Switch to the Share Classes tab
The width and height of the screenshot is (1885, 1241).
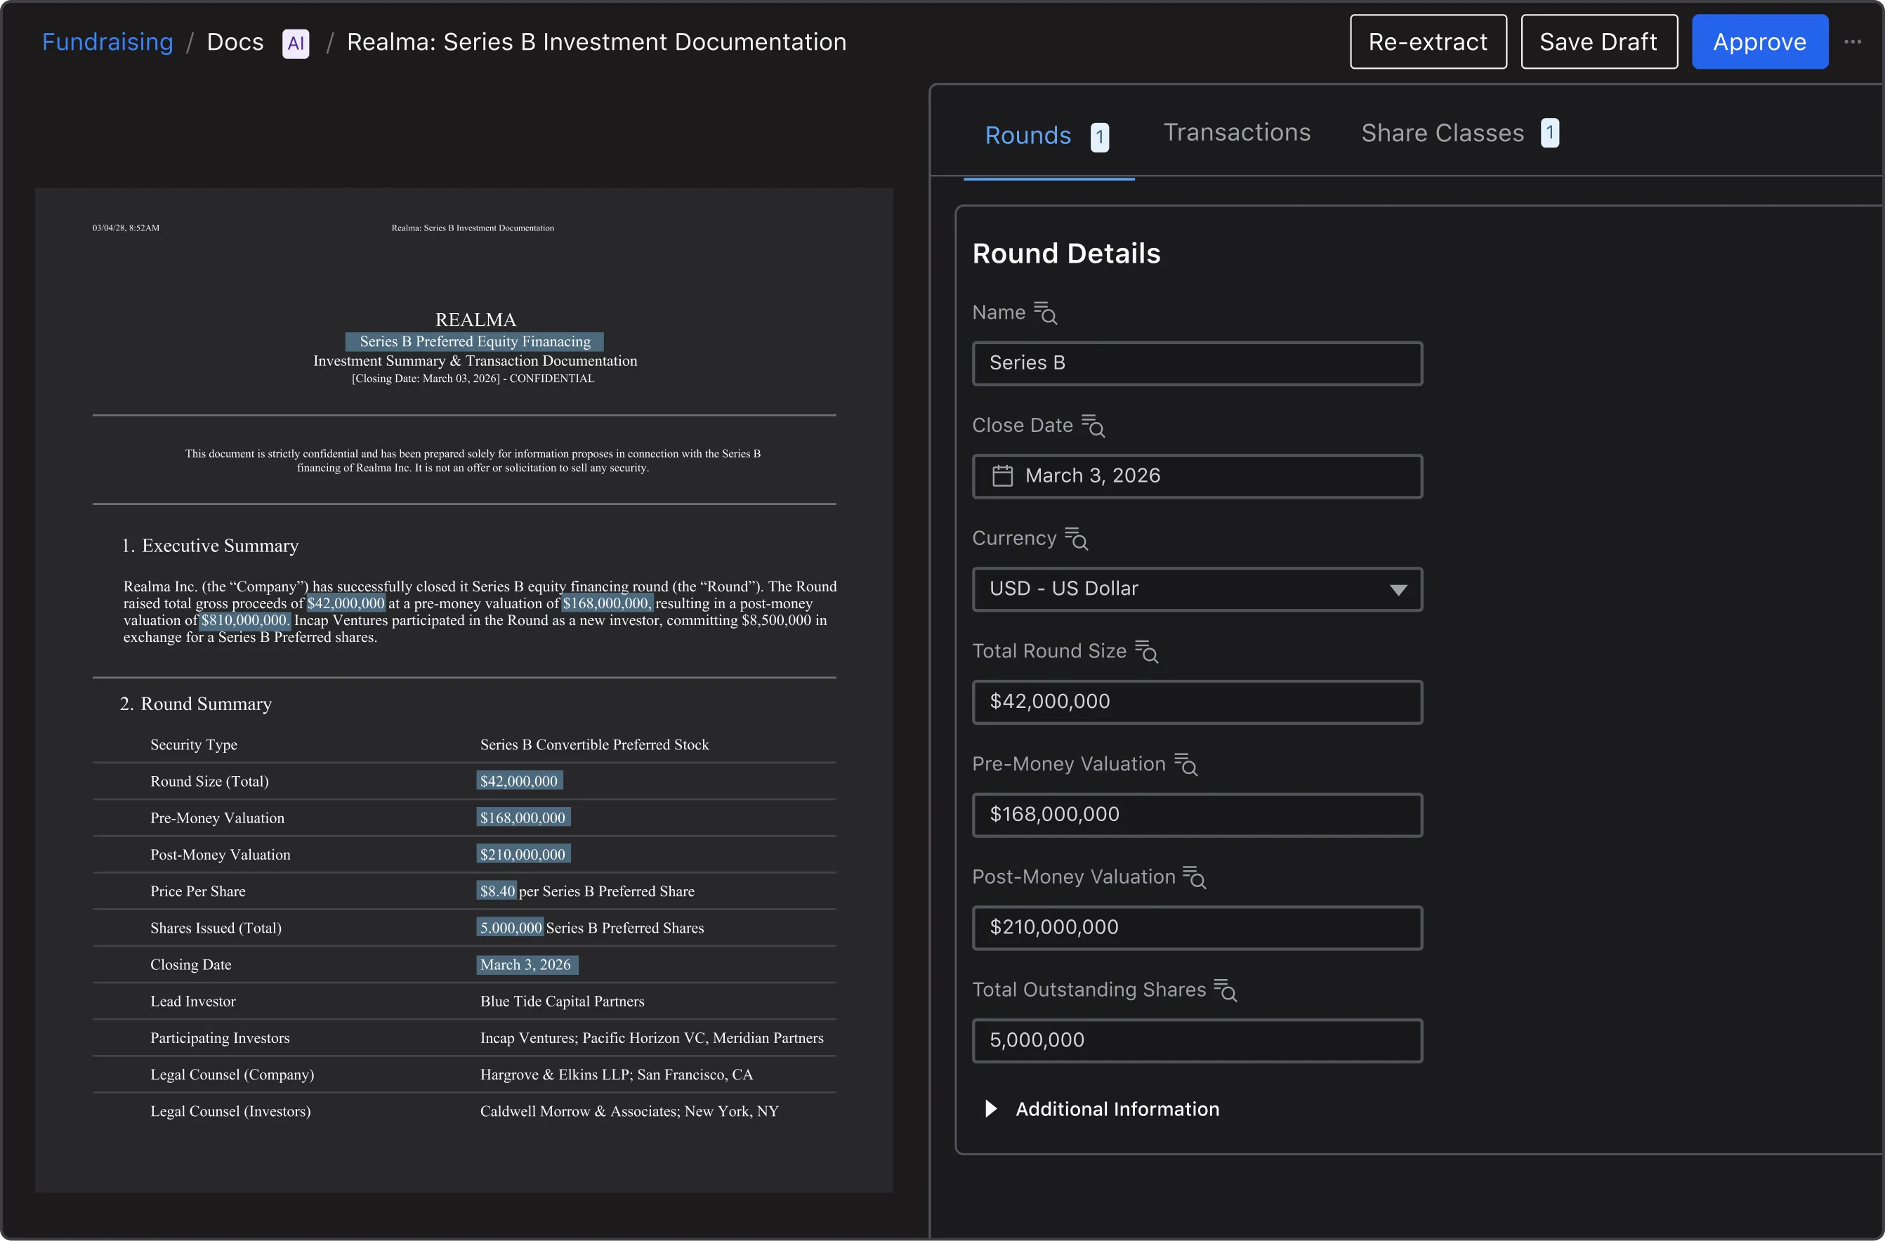(1443, 133)
